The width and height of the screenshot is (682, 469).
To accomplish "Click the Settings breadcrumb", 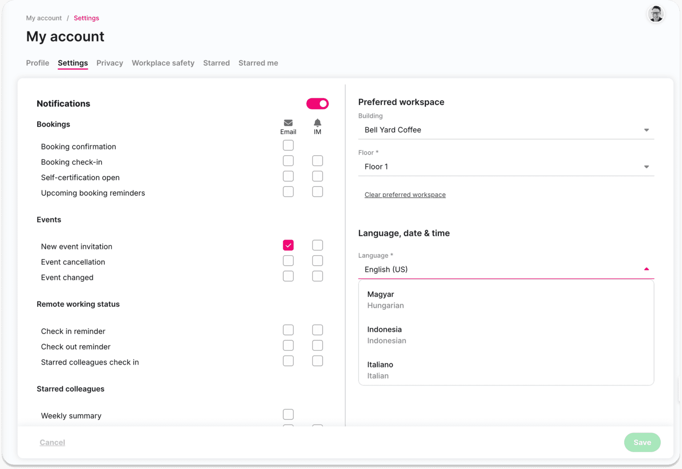I will pyautogui.click(x=87, y=18).
